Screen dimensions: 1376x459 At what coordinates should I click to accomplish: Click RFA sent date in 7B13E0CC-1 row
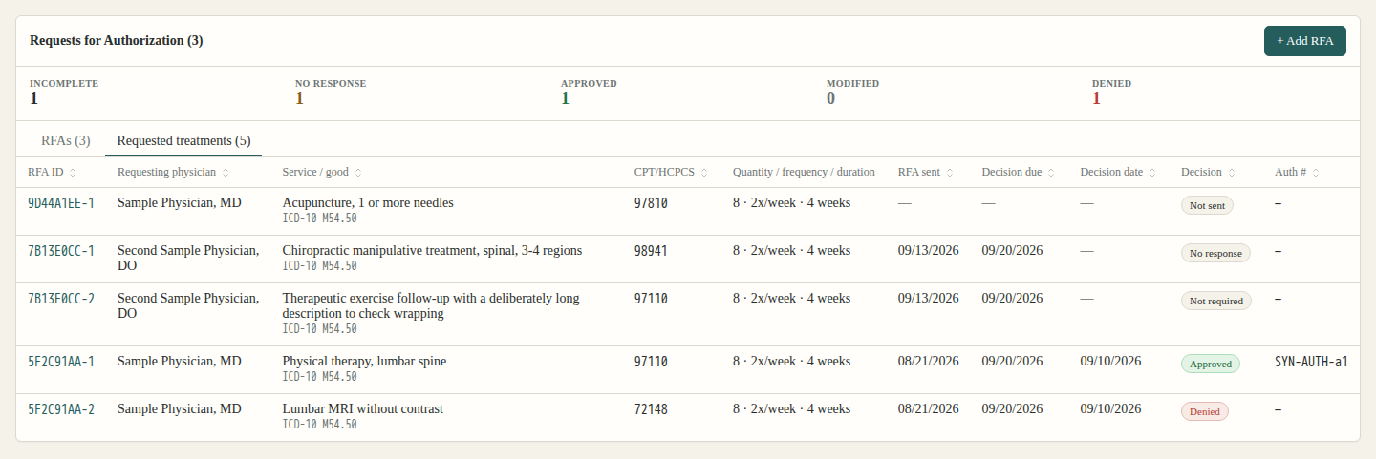(929, 251)
